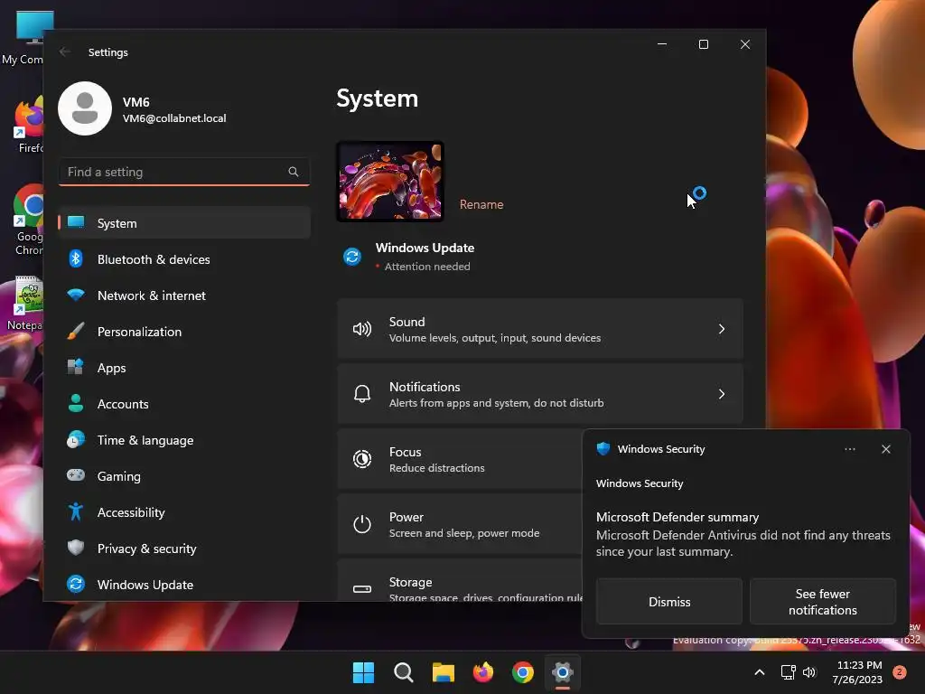Click See fewer notifications button

click(x=822, y=601)
